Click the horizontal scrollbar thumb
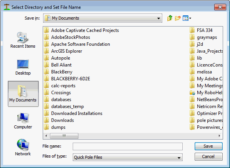 point(64,136)
